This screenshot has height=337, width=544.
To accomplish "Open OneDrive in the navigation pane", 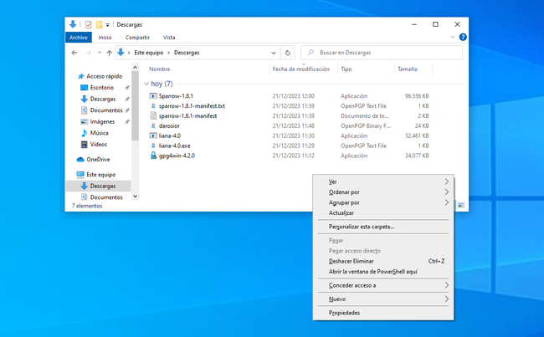I will (97, 159).
